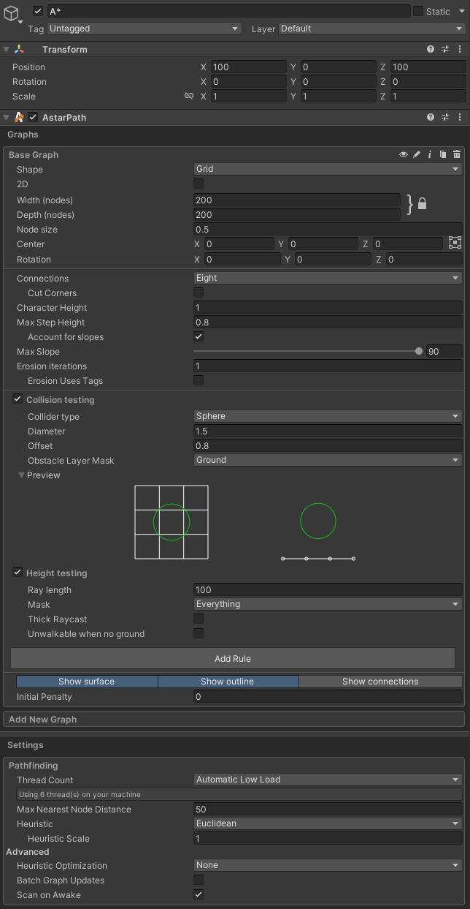Click the Max Slope slider handle

[x=419, y=351]
